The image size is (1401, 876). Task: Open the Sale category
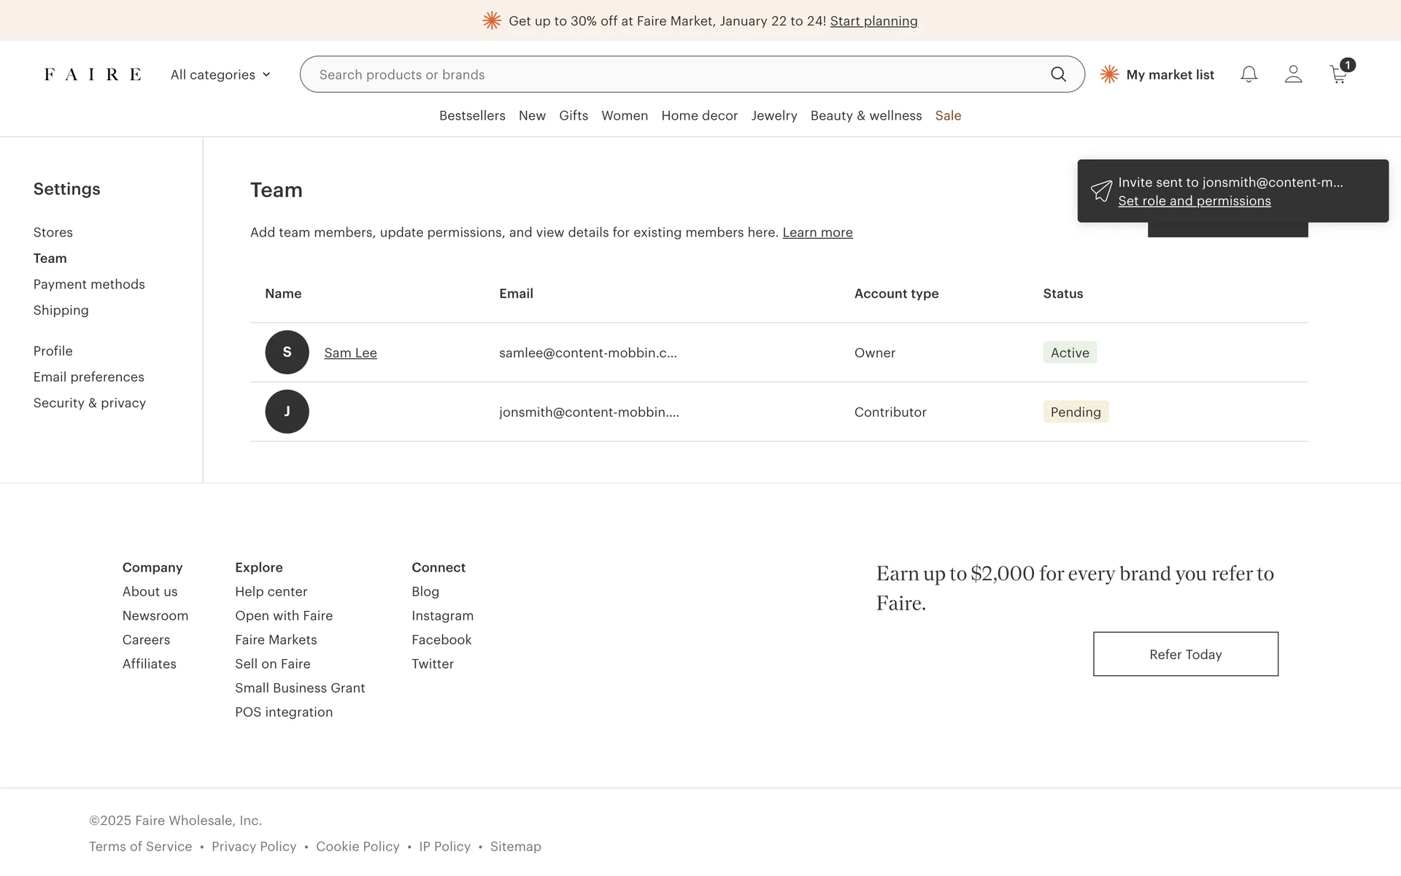948,115
